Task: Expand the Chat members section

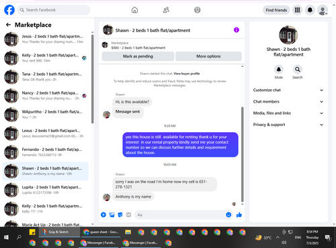Action: click(288, 102)
